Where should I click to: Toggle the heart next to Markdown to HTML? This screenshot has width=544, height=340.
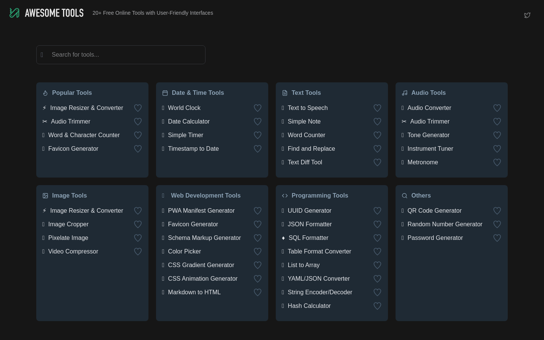(258, 292)
